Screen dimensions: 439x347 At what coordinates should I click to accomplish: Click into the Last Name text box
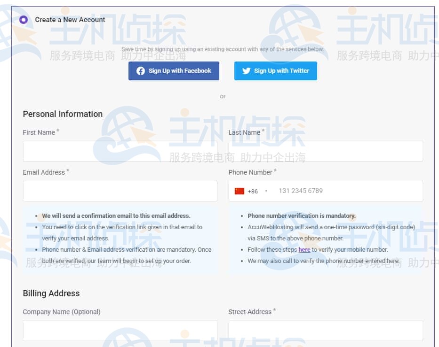(326, 151)
